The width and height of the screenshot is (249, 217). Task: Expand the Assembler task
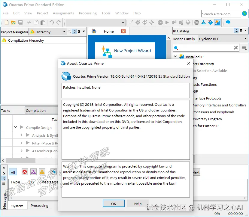pyautogui.click(x=21, y=150)
